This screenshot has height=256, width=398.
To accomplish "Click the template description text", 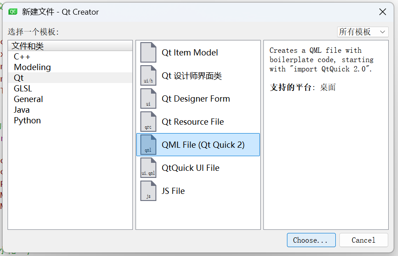I will click(321, 60).
